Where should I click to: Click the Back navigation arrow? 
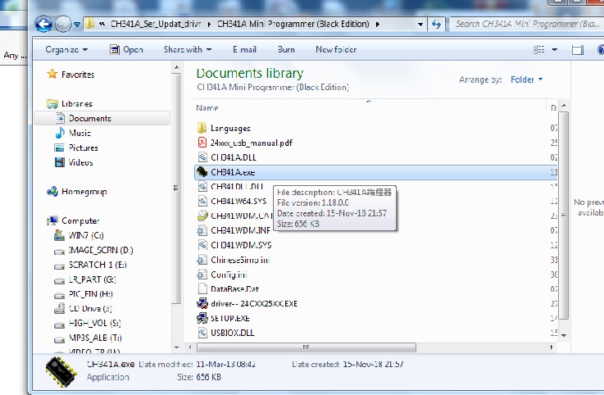pos(43,25)
